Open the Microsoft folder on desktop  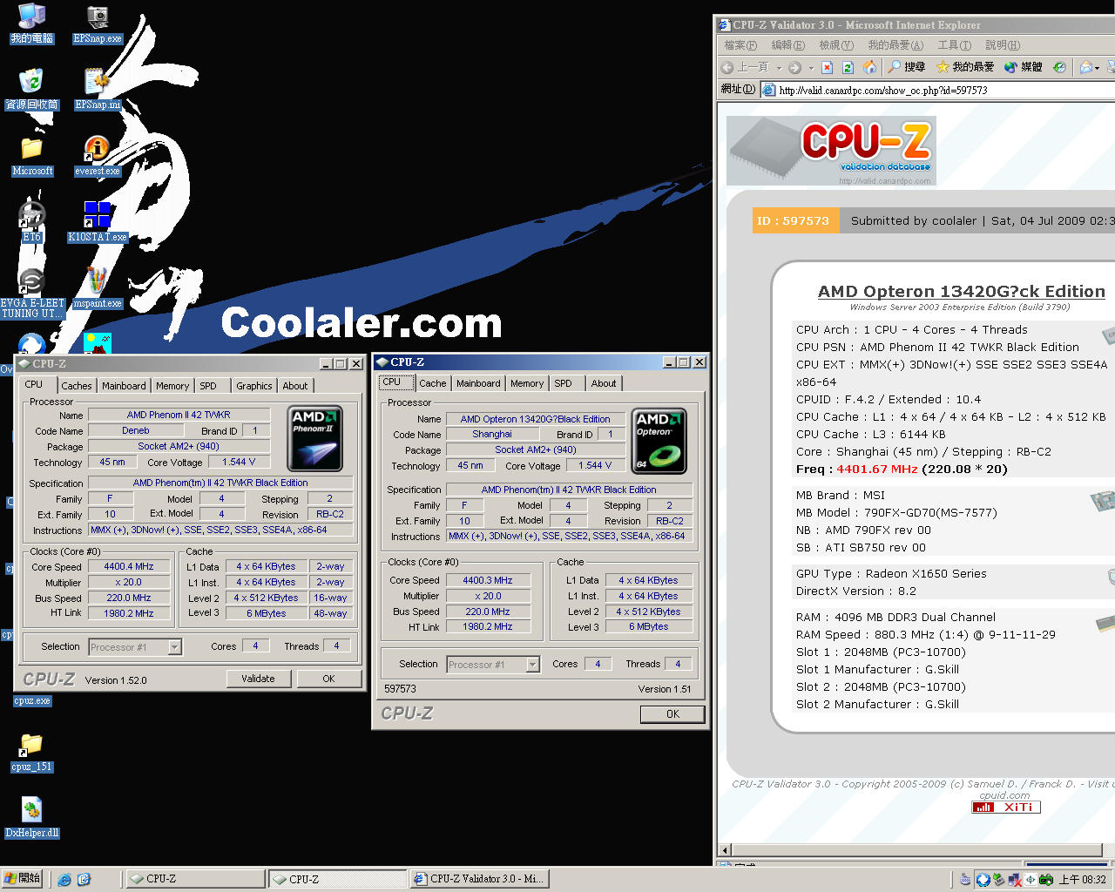(32, 157)
